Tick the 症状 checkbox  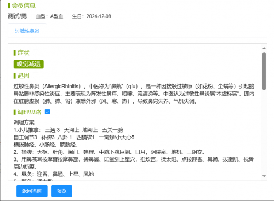36,53
